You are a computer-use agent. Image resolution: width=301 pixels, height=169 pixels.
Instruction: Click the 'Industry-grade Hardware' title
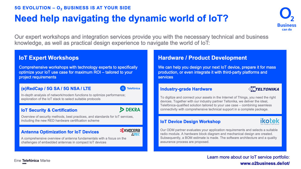click(x=186, y=89)
